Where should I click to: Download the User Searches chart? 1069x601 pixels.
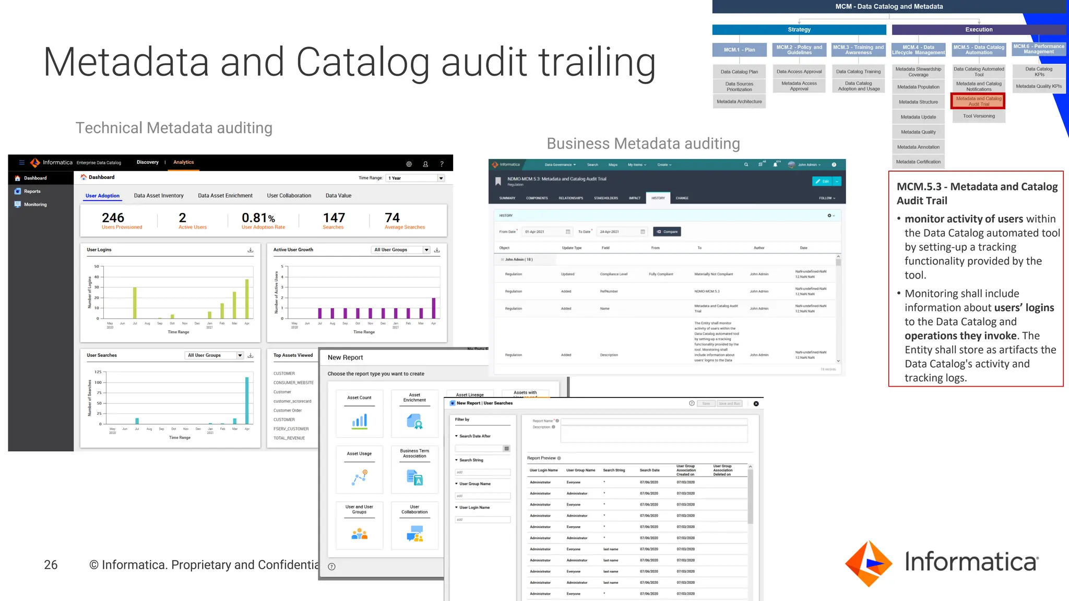point(251,355)
